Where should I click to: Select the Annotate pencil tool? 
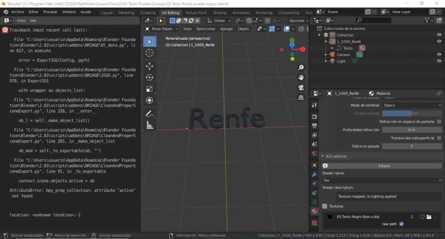[150, 113]
